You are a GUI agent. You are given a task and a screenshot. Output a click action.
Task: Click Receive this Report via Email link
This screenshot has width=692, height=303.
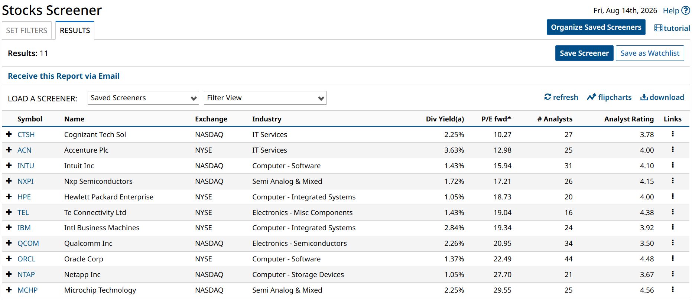click(x=64, y=76)
